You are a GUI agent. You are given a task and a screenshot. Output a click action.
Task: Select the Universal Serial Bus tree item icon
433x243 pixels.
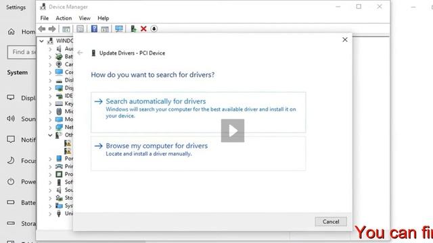59,213
